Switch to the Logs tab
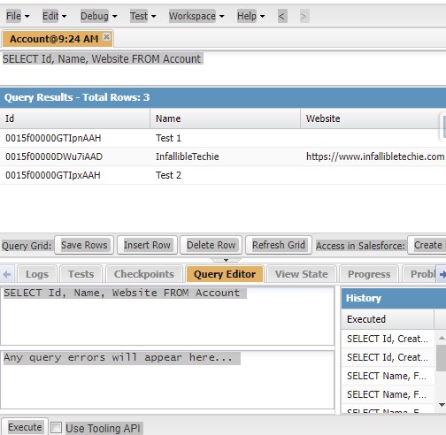Image resolution: width=446 pixels, height=435 pixels. pos(37,274)
